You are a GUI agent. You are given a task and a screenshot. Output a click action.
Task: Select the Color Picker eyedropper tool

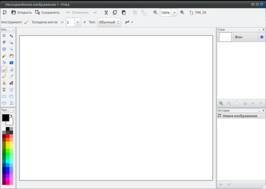(11, 76)
